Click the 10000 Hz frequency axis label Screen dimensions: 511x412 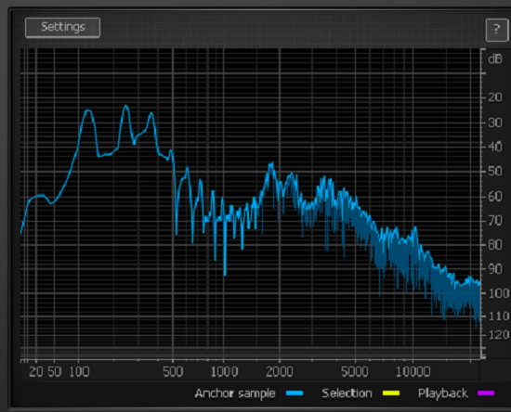point(413,372)
